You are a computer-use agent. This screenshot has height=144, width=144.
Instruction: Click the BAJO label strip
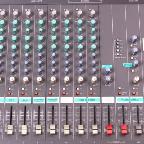(x=25, y=100)
